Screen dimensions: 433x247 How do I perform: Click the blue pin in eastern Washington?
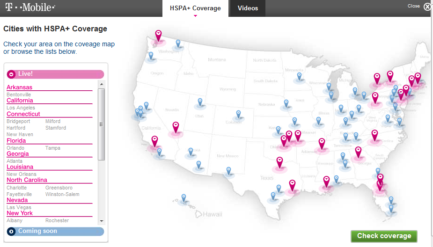point(178,44)
